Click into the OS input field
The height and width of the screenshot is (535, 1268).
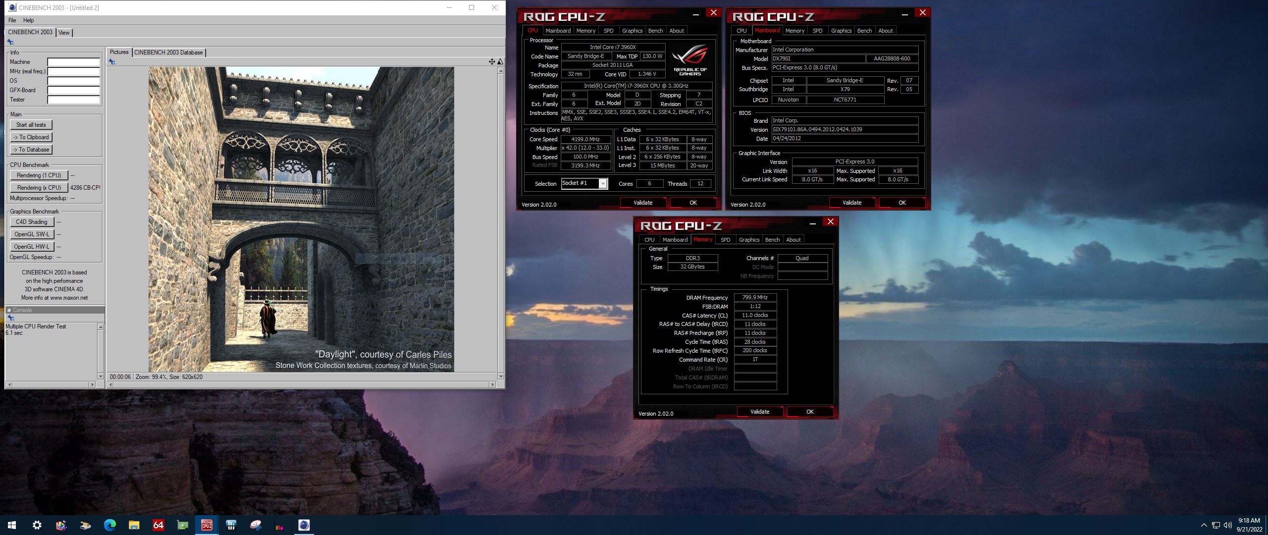[x=74, y=81]
